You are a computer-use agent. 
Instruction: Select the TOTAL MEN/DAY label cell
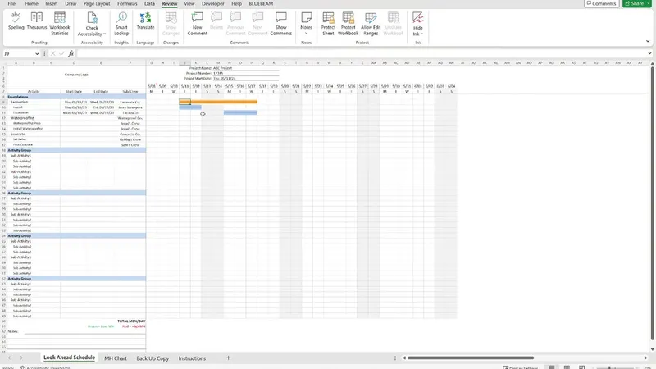pos(131,321)
